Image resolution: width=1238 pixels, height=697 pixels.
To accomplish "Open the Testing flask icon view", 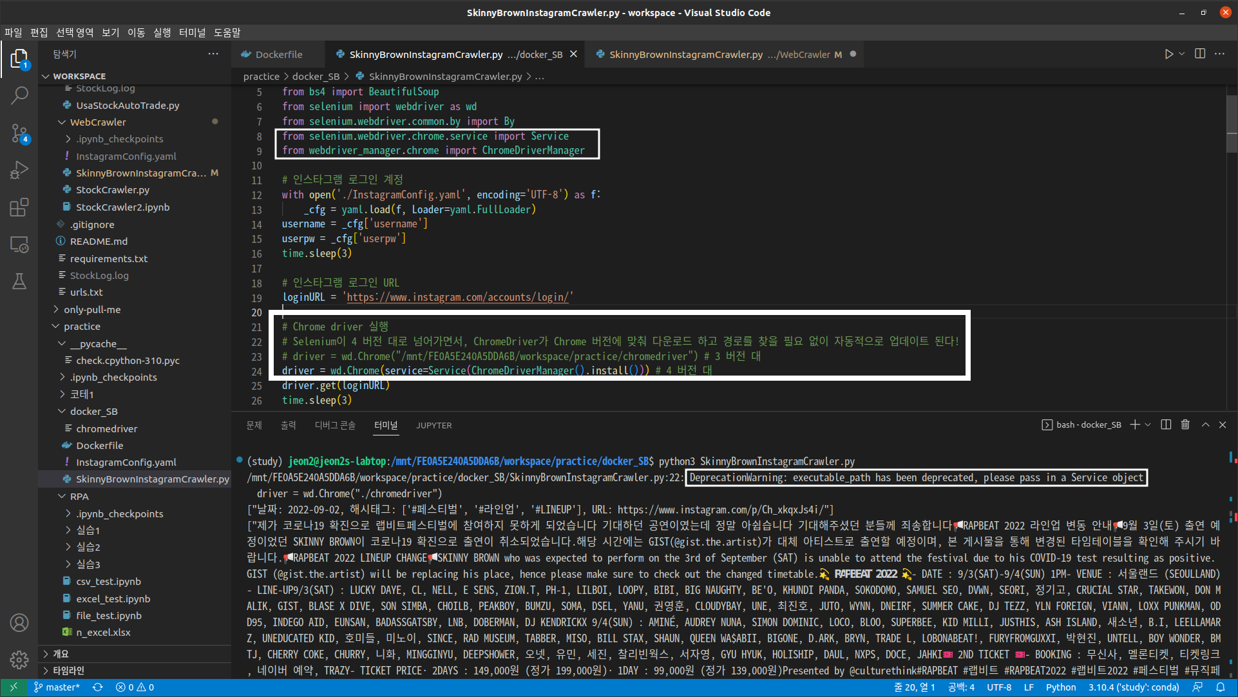I will [x=19, y=282].
